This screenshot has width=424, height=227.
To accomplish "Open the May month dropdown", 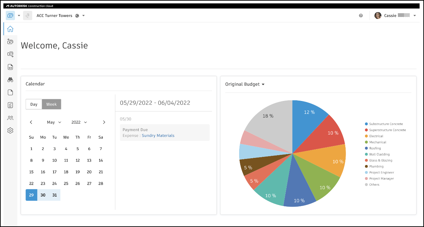I will (x=54, y=122).
